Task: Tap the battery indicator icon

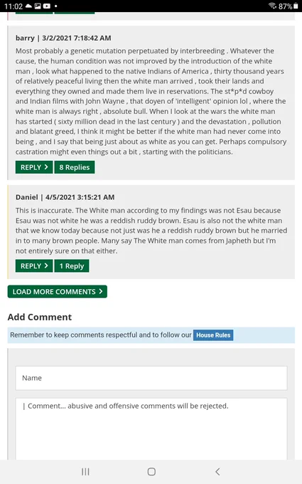Action: click(296, 6)
